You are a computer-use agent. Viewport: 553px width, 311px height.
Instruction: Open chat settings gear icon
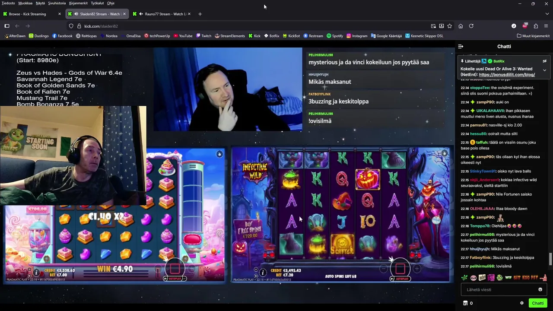point(522,303)
